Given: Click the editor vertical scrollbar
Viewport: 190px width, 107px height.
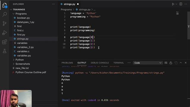Looking at the screenshot, I should coord(189,26).
